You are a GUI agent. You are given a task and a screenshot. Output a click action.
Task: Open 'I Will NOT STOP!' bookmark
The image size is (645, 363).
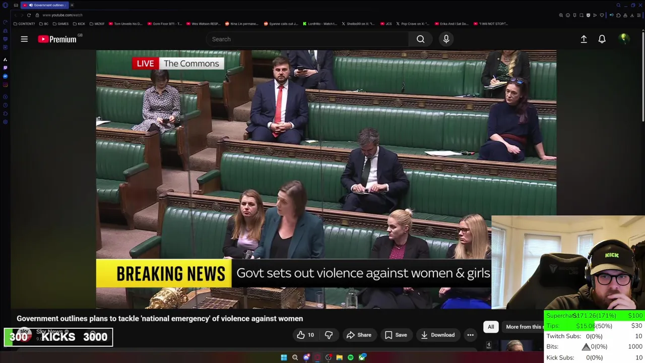tap(490, 24)
